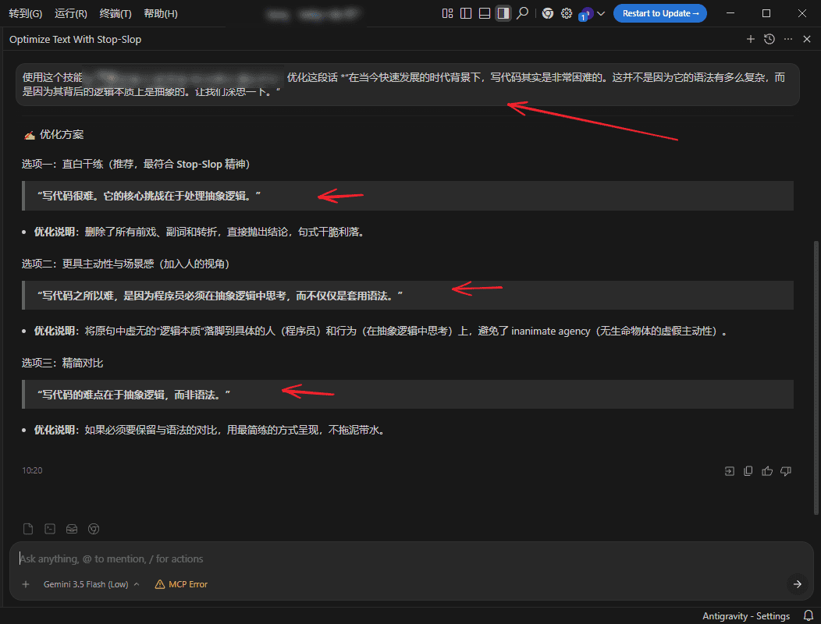Expand the chevron next to account avatar
The width and height of the screenshot is (821, 624).
(x=601, y=13)
